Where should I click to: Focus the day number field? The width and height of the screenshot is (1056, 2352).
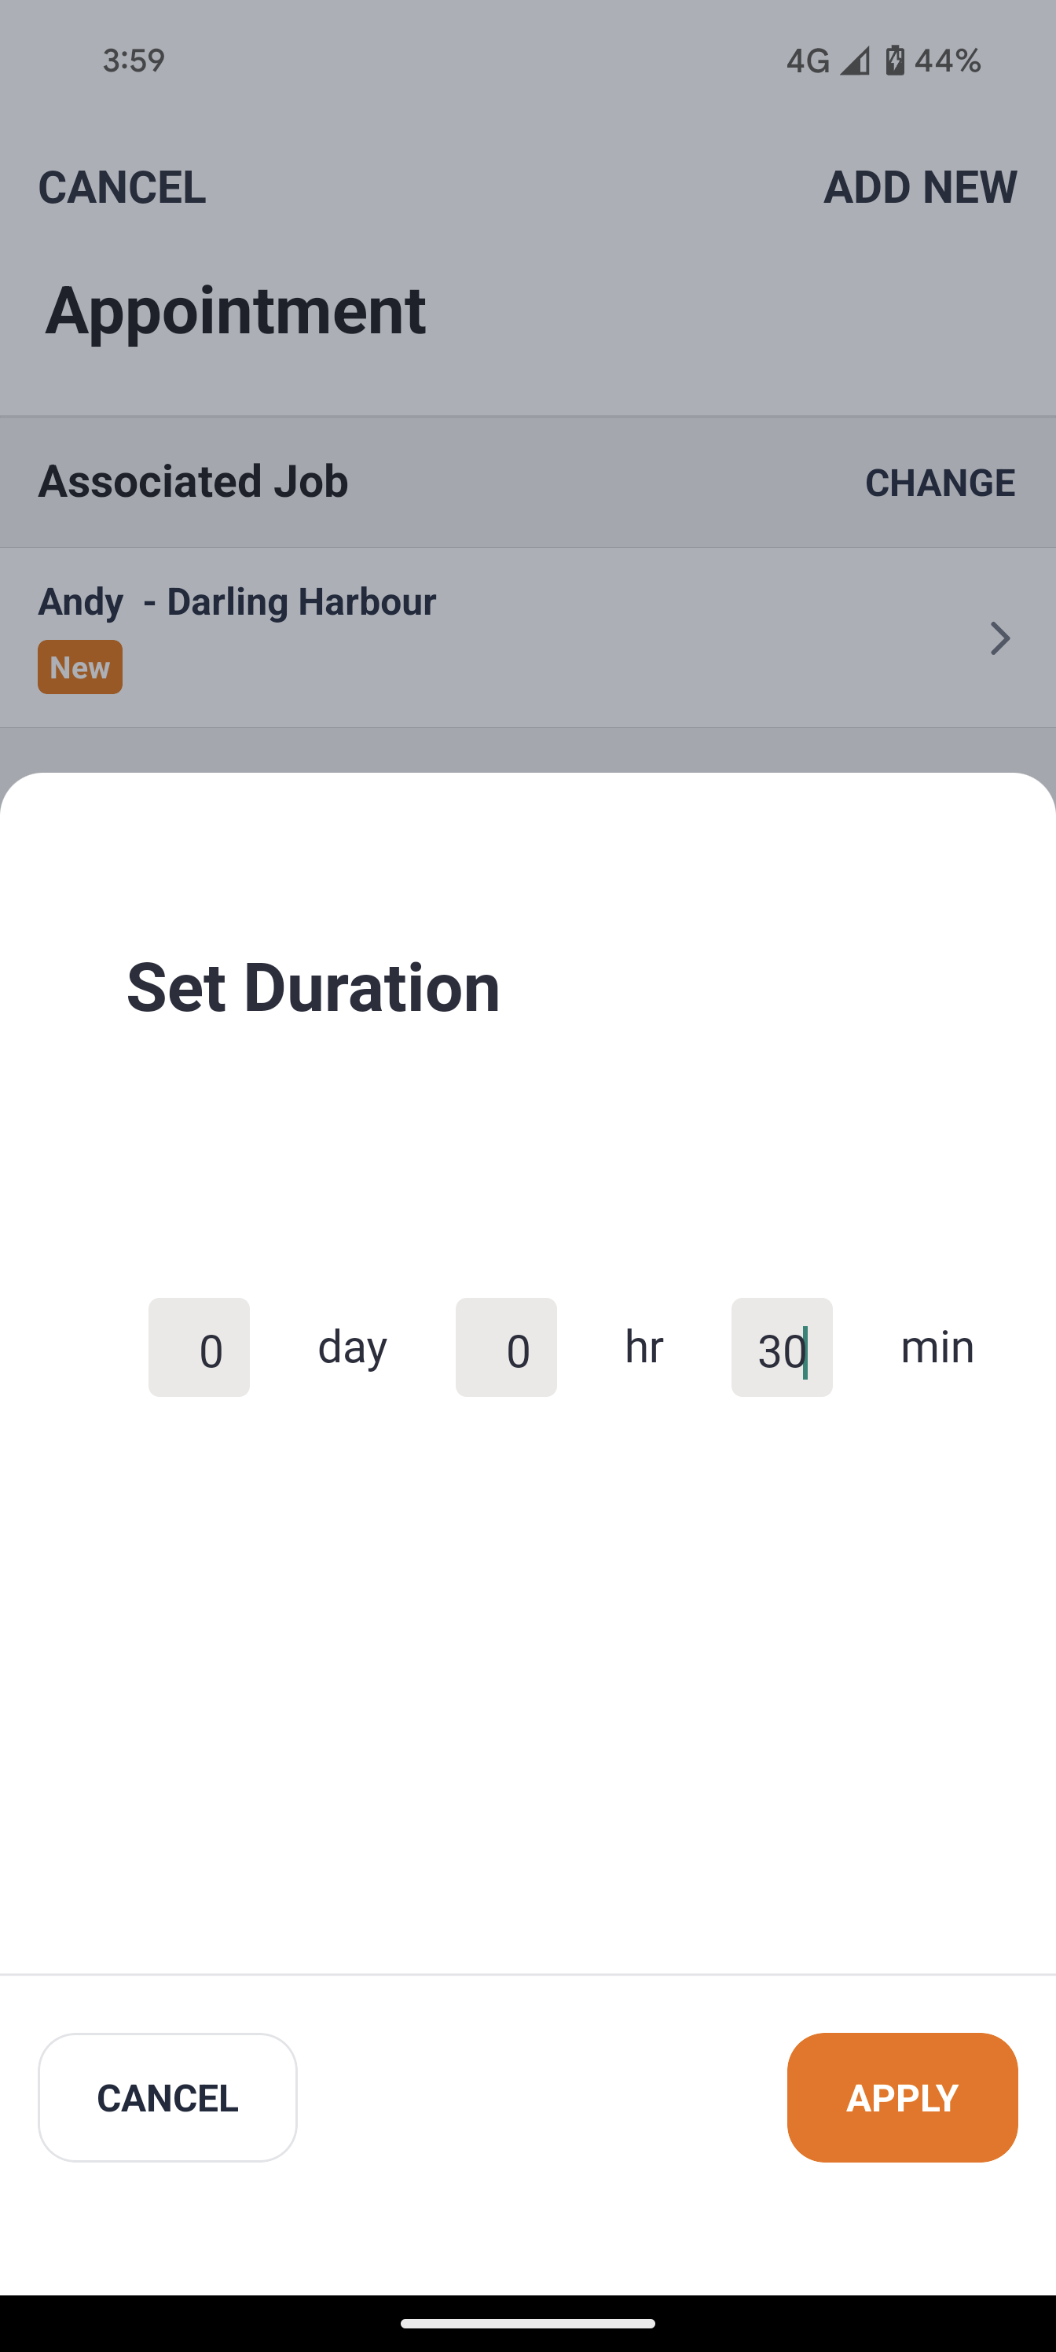(x=199, y=1347)
